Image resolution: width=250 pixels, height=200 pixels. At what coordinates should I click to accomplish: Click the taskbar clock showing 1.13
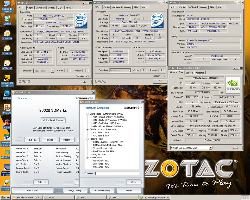245,198
